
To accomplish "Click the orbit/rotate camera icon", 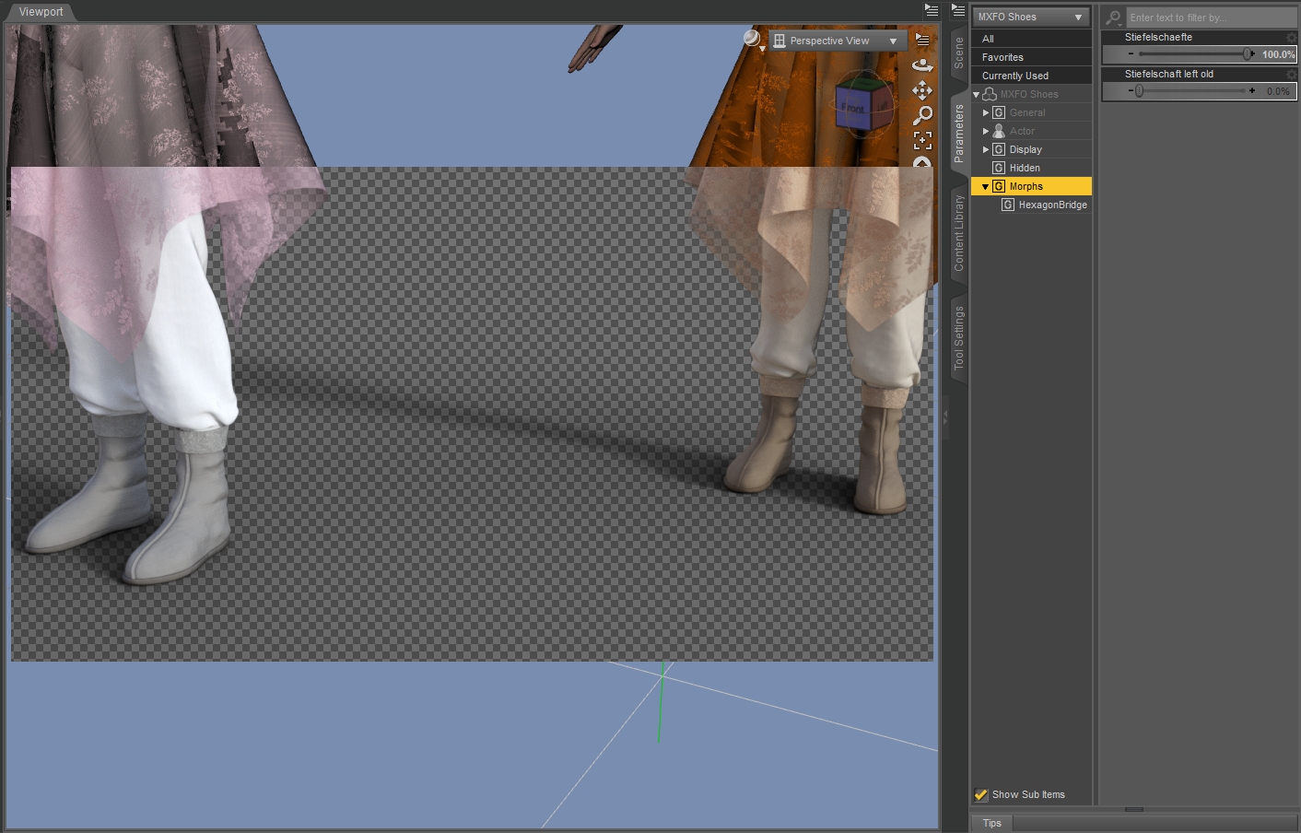I will click(x=921, y=65).
